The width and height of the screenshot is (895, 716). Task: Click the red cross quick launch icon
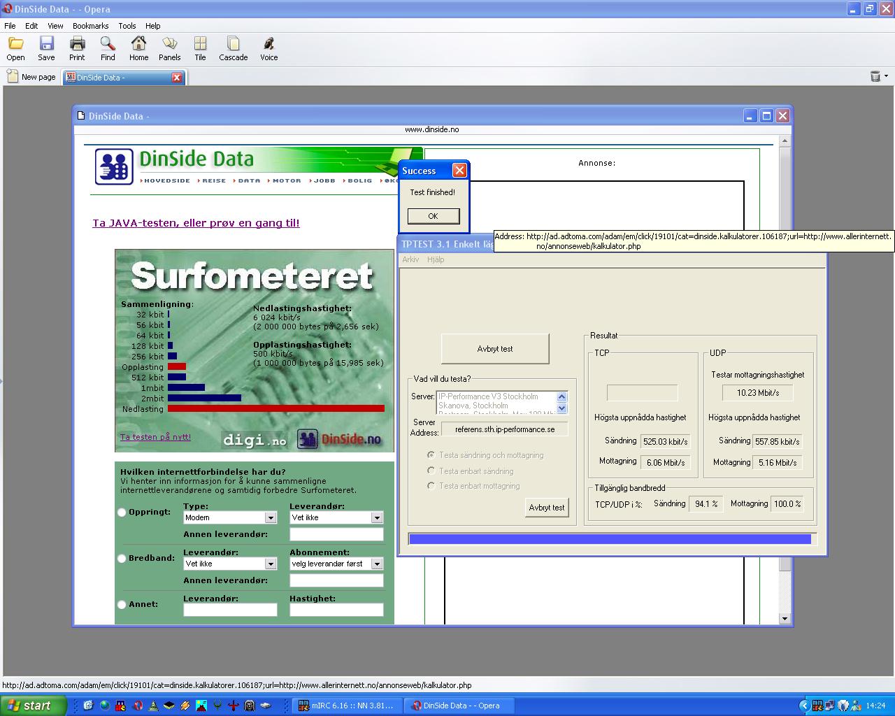(x=234, y=706)
